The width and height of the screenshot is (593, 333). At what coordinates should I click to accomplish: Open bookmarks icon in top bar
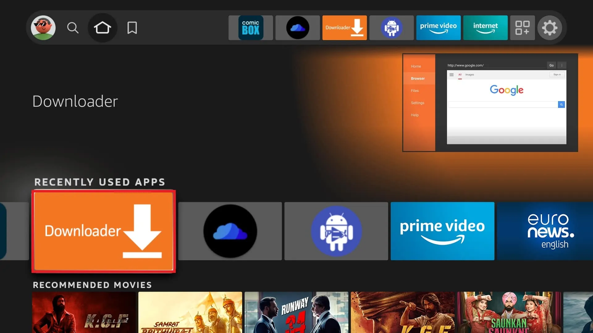coord(132,27)
